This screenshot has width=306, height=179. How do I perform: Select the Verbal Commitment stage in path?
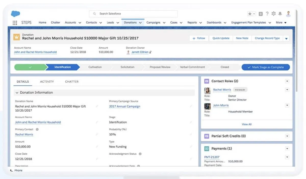193,67
